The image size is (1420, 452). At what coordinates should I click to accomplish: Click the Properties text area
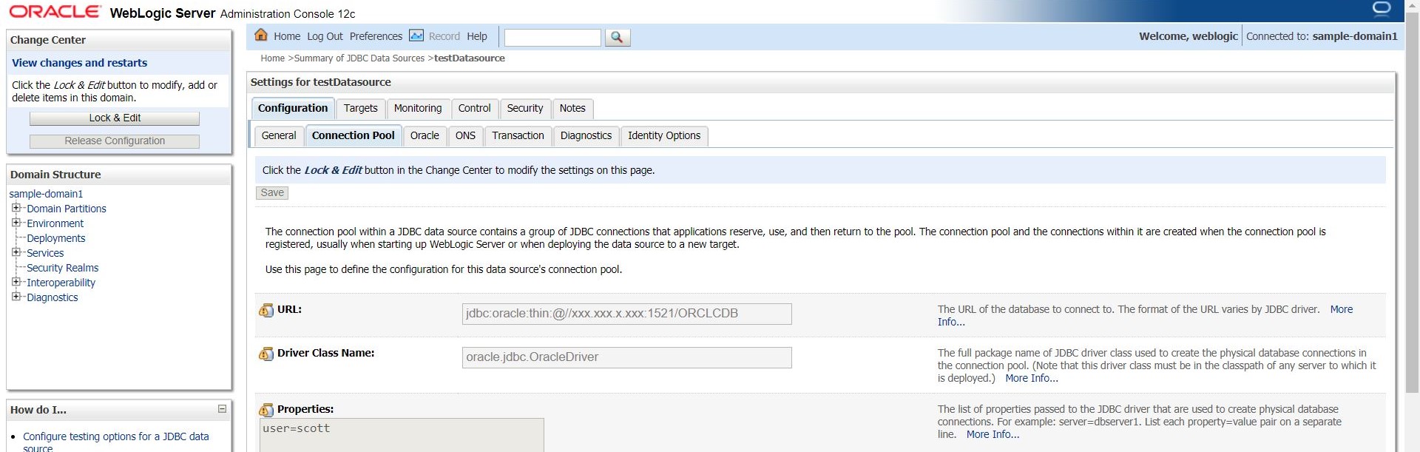402,435
